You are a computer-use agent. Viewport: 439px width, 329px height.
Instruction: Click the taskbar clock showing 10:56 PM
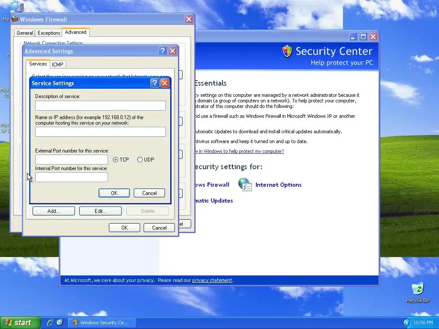[423, 323]
